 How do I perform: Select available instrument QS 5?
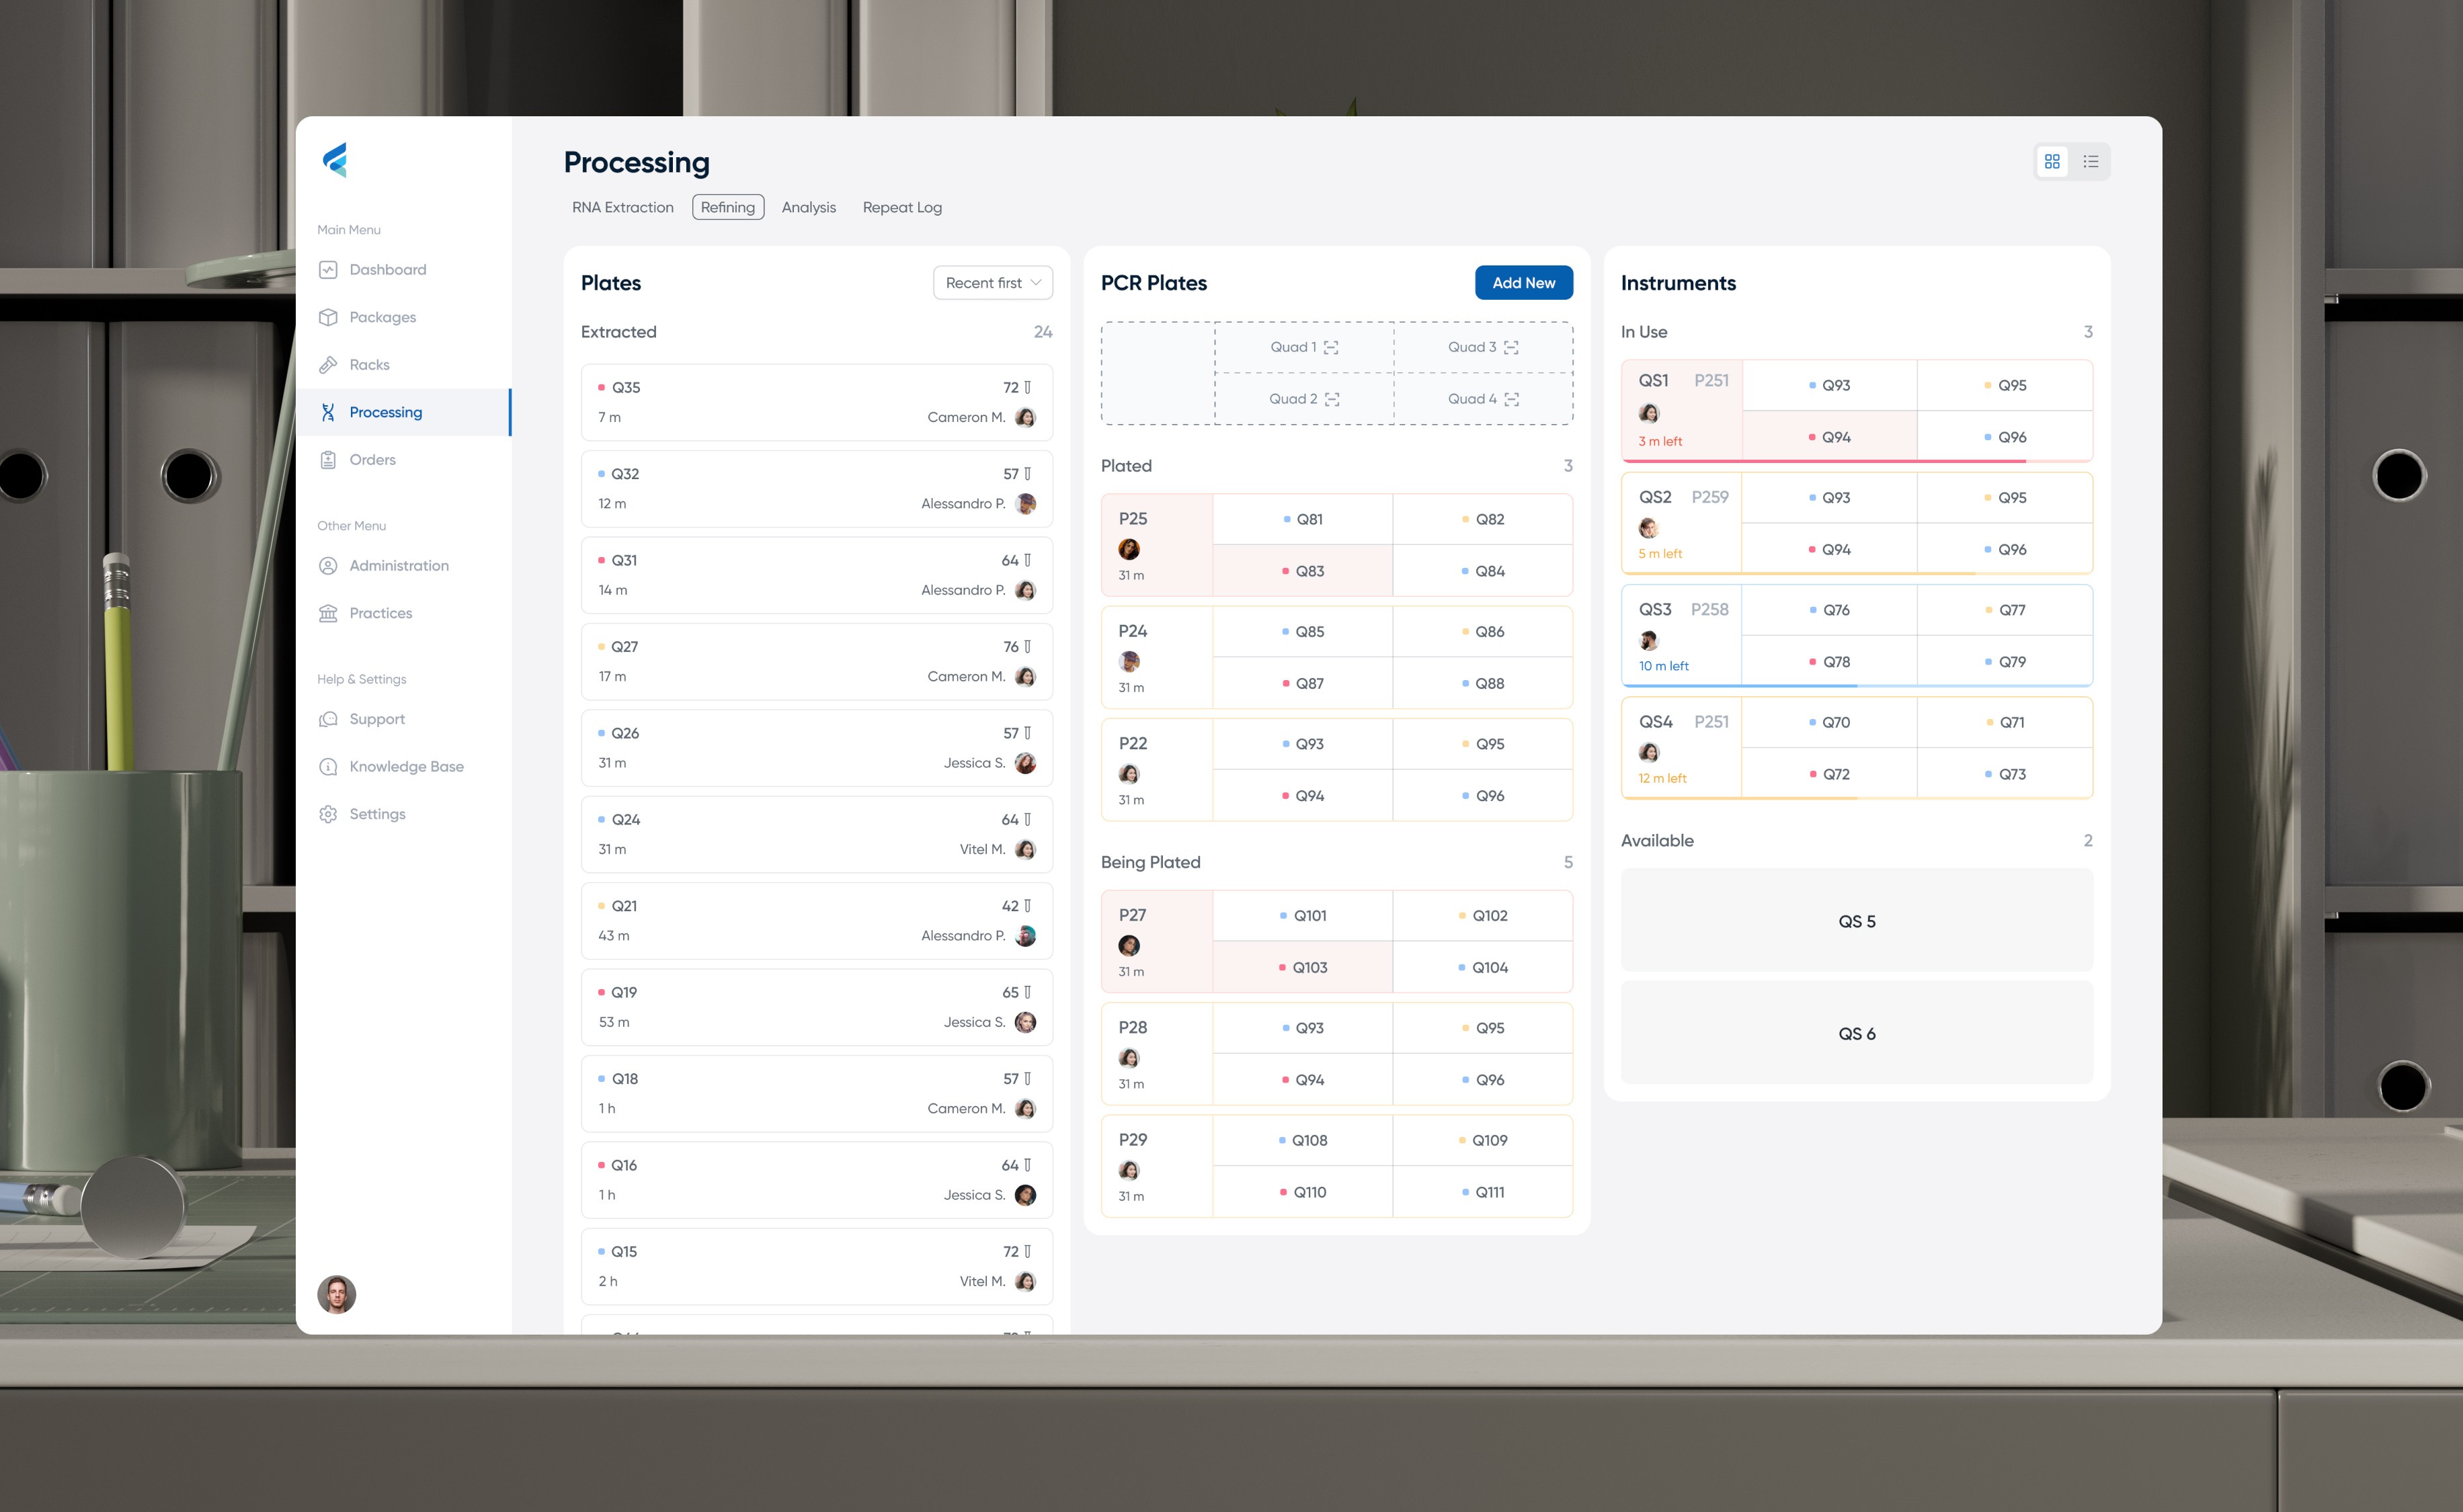[1856, 921]
